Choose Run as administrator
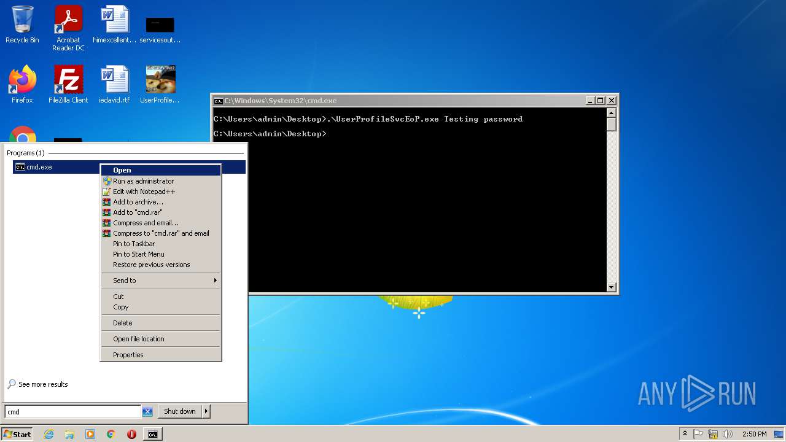The height and width of the screenshot is (442, 786). point(161,181)
